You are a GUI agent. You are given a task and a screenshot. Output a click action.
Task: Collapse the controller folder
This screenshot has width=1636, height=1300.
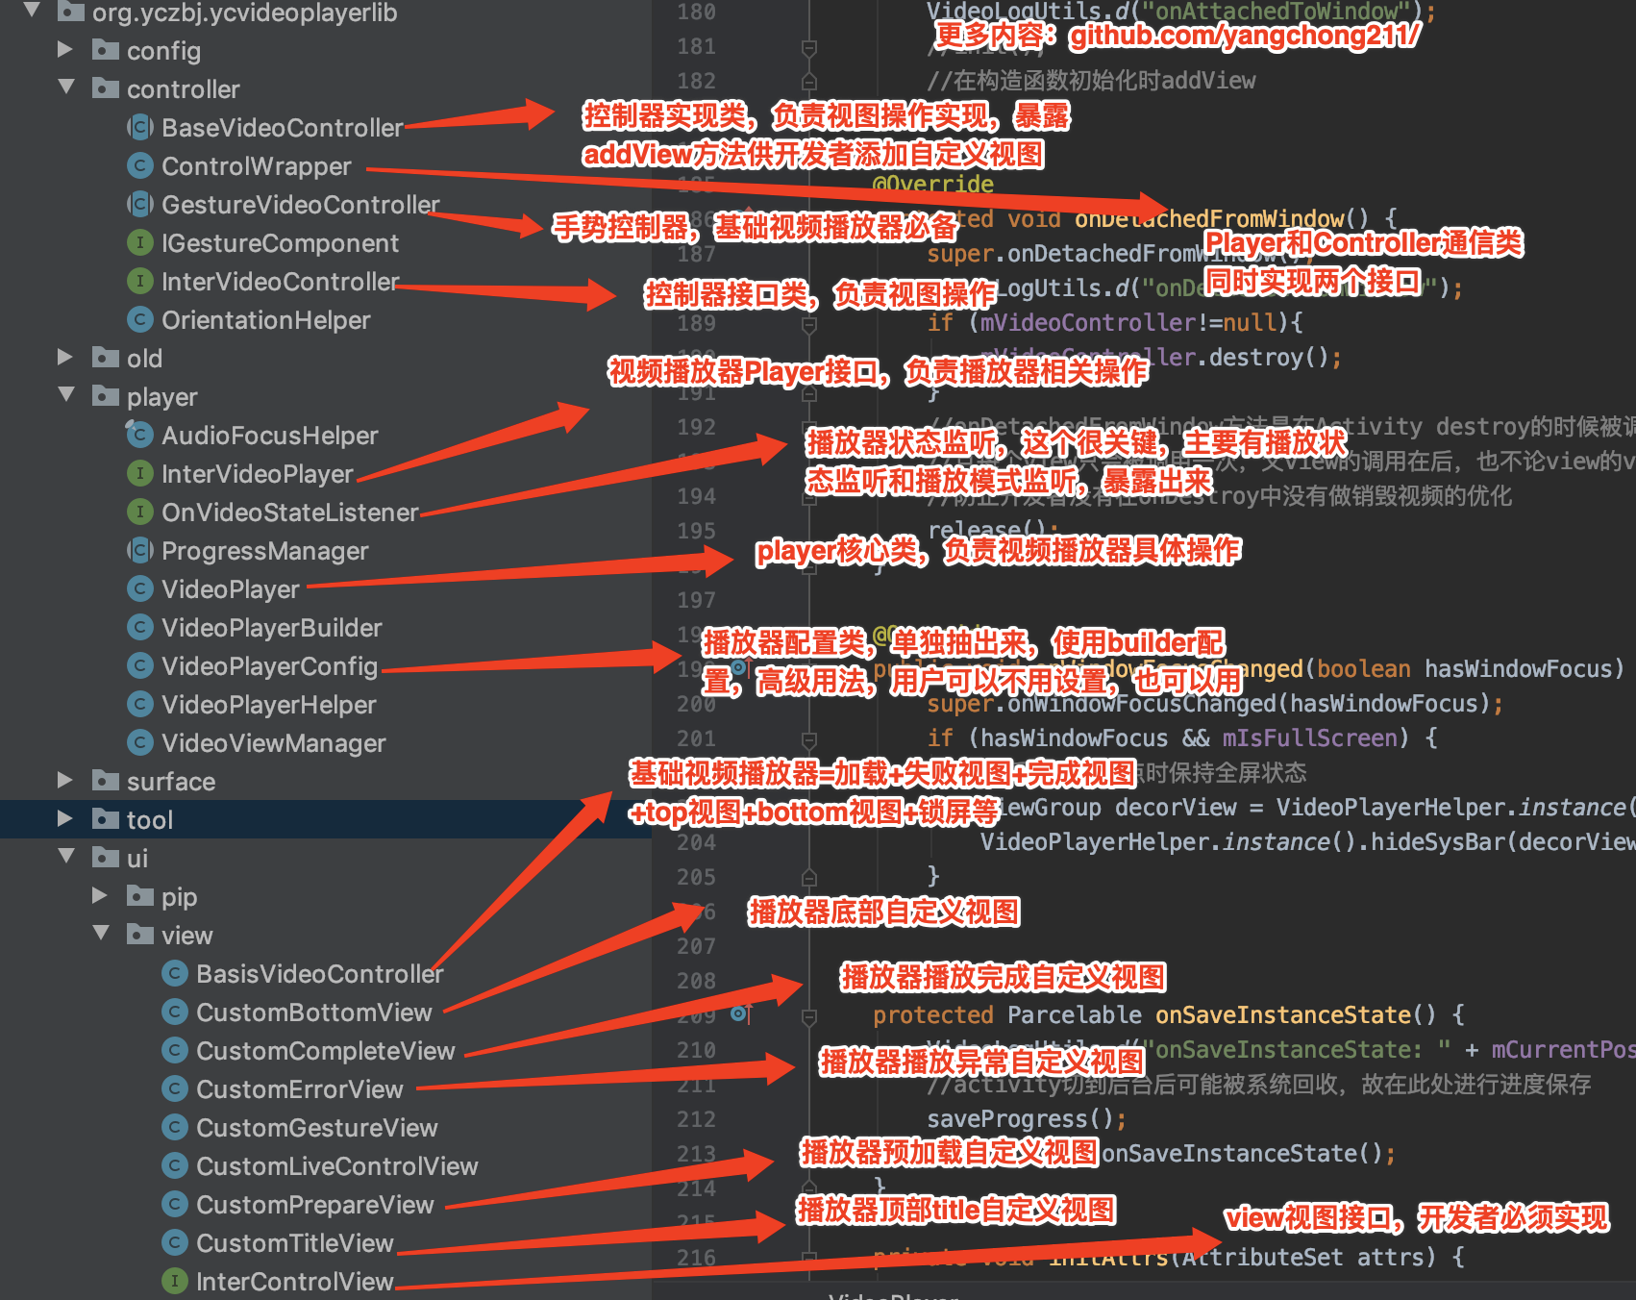click(66, 87)
